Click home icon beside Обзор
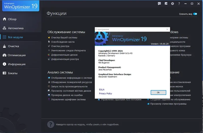 (x=4, y=19)
